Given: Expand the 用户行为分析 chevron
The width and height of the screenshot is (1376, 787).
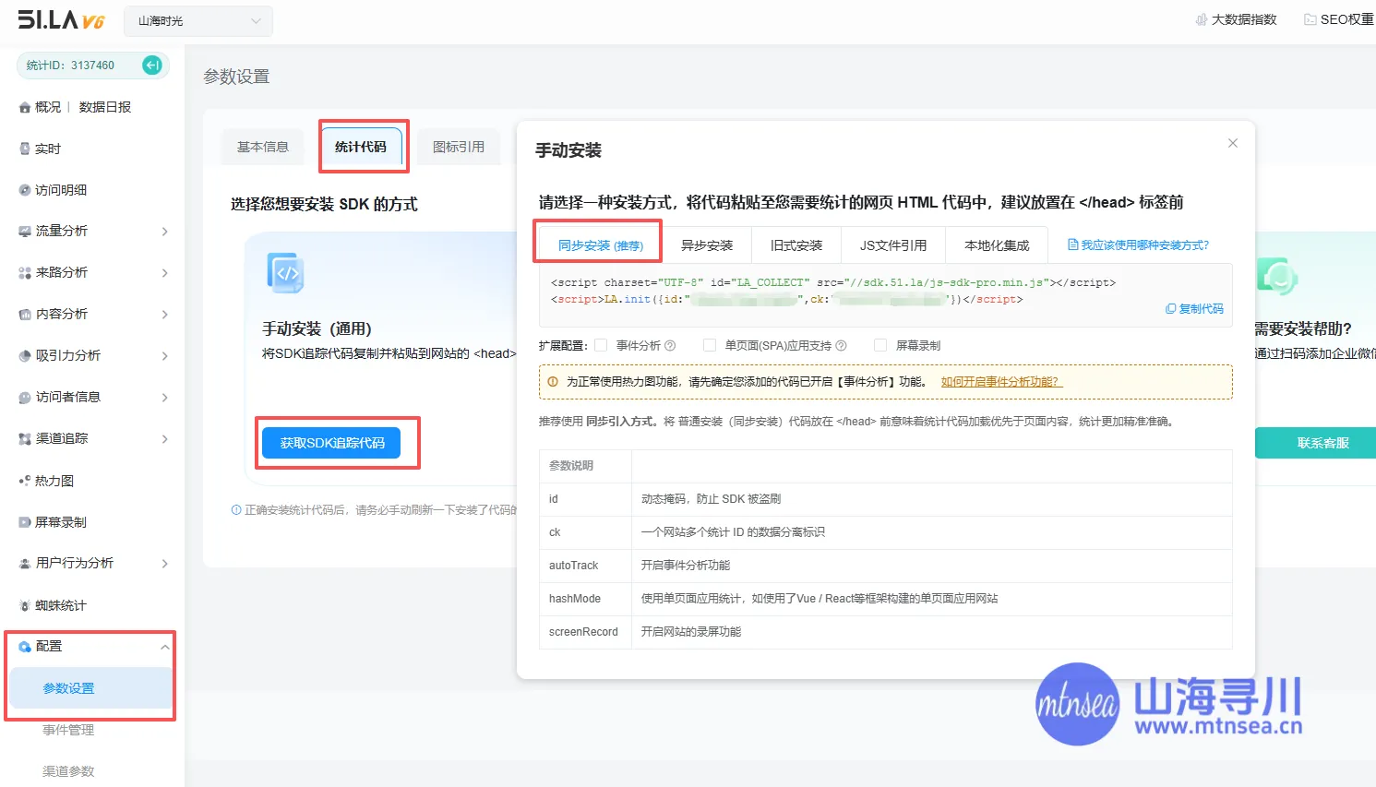Looking at the screenshot, I should tap(164, 564).
